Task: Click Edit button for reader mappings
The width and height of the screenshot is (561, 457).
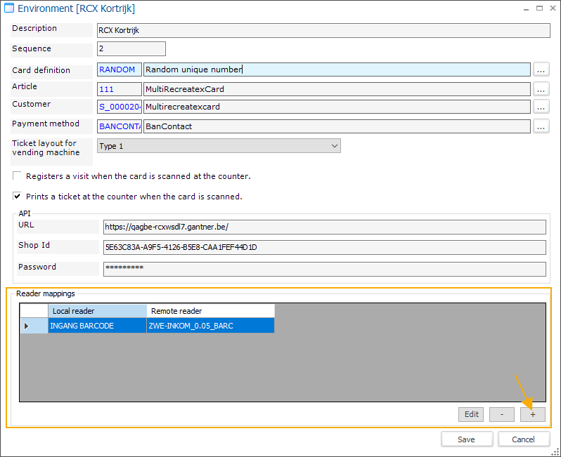Action: (471, 414)
